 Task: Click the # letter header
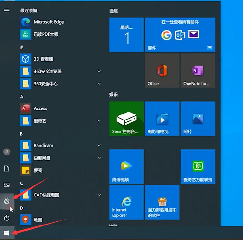pos(22,47)
